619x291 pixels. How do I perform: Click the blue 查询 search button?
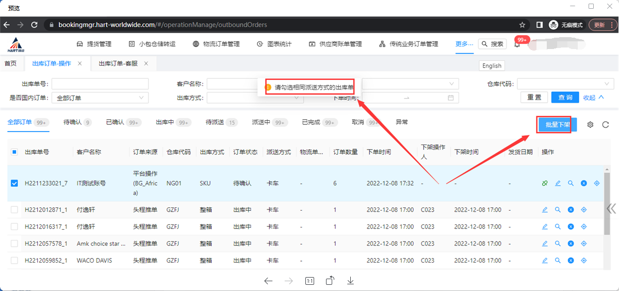coord(565,98)
